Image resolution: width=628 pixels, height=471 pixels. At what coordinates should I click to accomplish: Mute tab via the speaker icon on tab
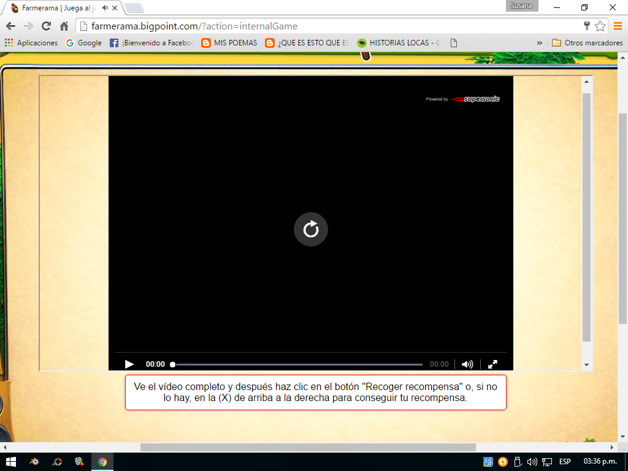pos(105,7)
